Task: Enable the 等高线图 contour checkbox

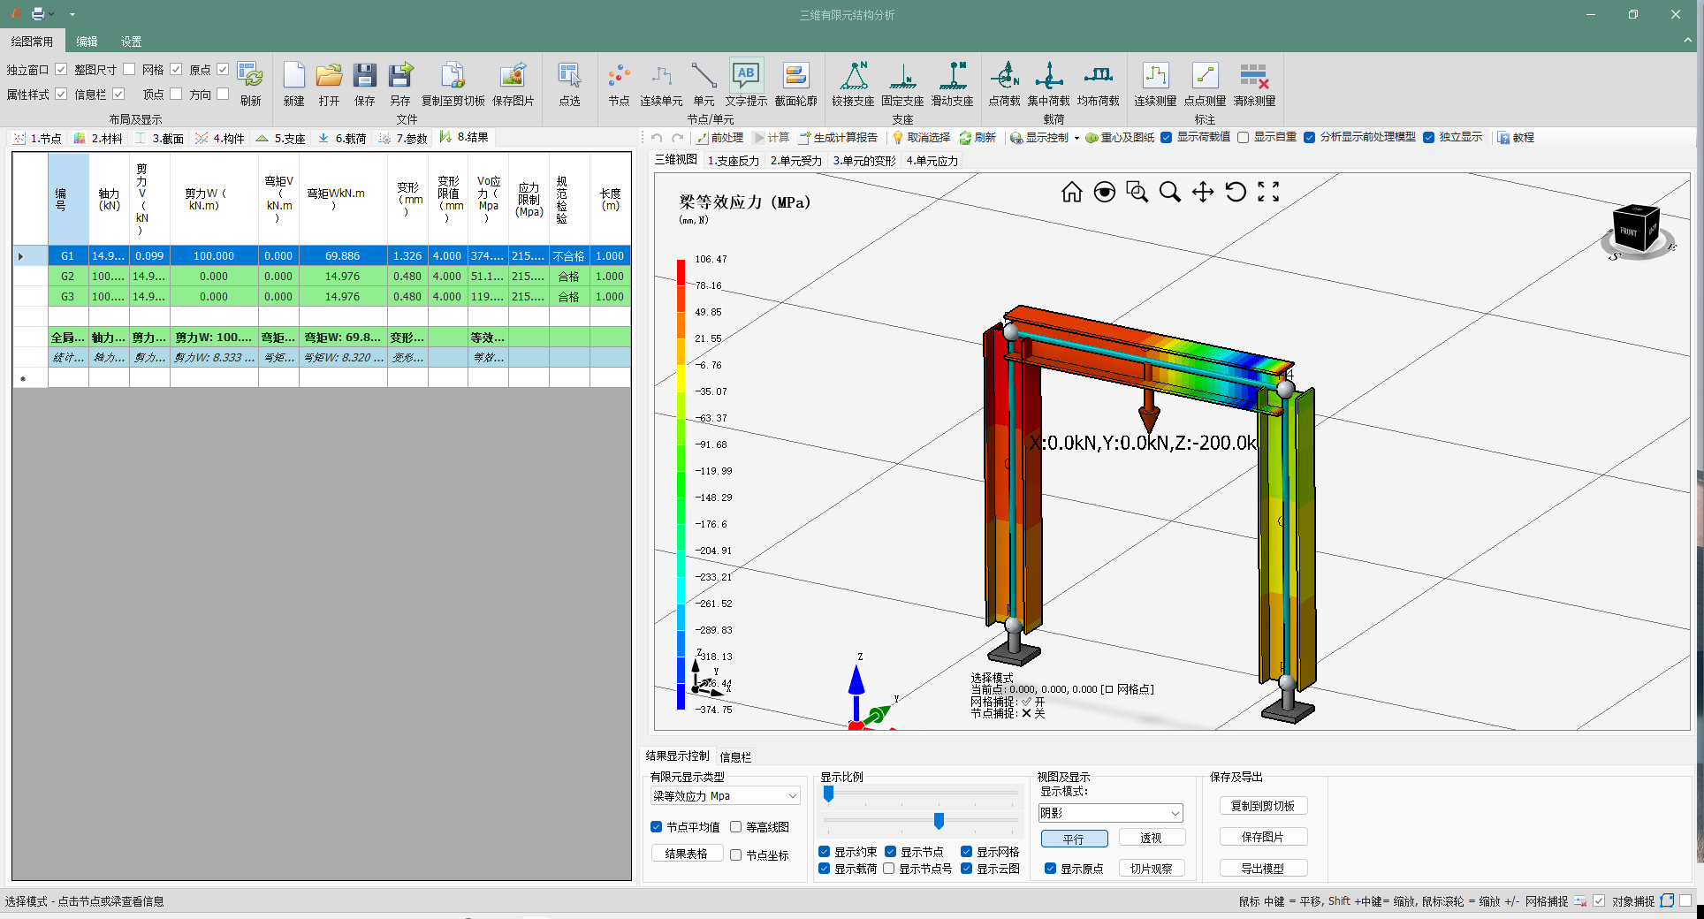Action: 736,827
